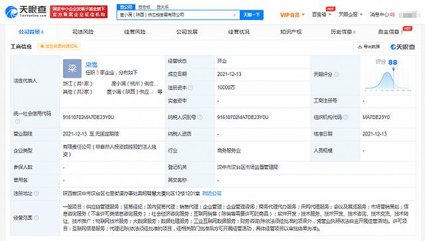Open legal representative 梁嵩 profile link
425x241 pixels.
[x=92, y=65]
